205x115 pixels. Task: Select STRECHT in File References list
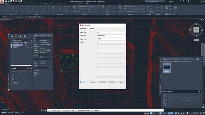pos(16,47)
